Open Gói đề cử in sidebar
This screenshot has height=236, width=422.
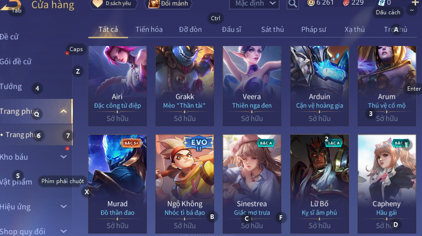pyautogui.click(x=16, y=62)
